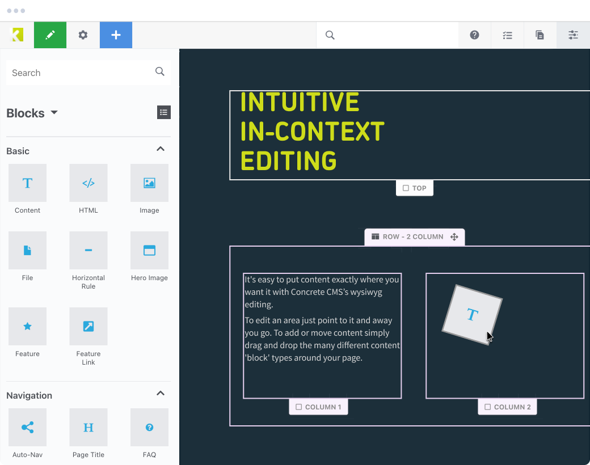Toggle edit mode with the green pencil button
Viewport: 590px width, 465px height.
tap(50, 35)
